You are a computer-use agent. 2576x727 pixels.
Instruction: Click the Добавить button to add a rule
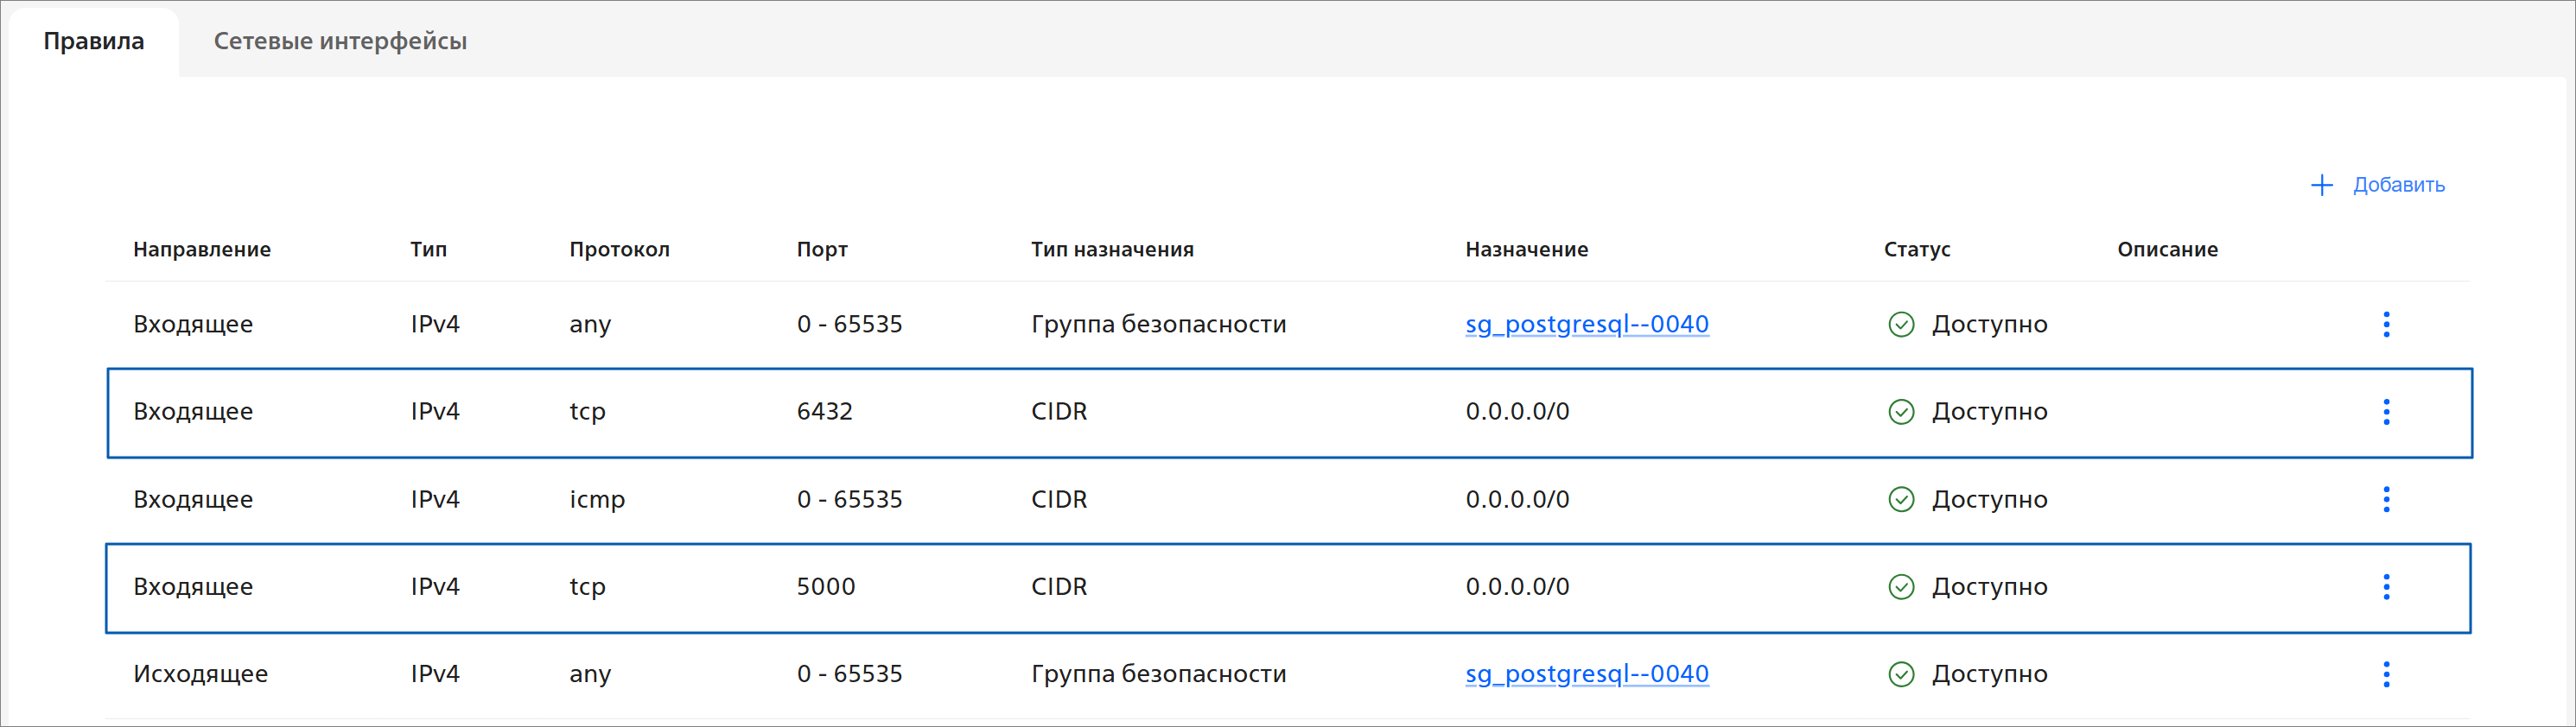click(2397, 185)
